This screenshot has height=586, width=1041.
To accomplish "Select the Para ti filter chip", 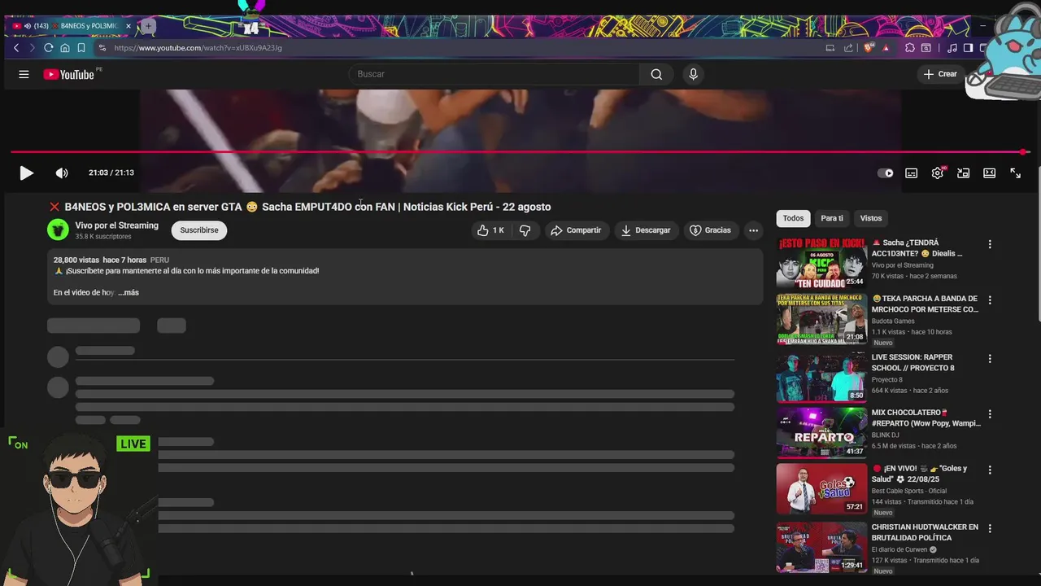I will click(832, 218).
